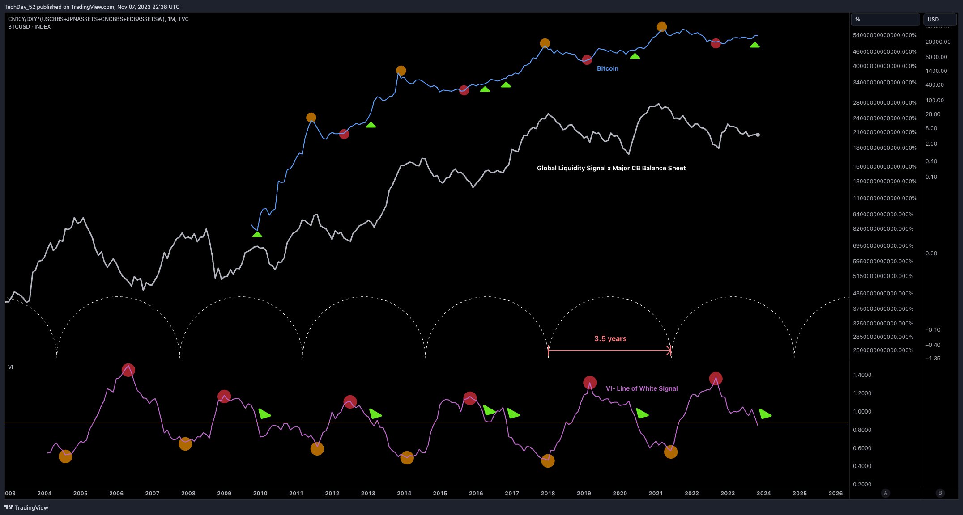963x515 pixels.
Task: Click the red circle marker on the VI indicator near 2019
Action: point(590,382)
